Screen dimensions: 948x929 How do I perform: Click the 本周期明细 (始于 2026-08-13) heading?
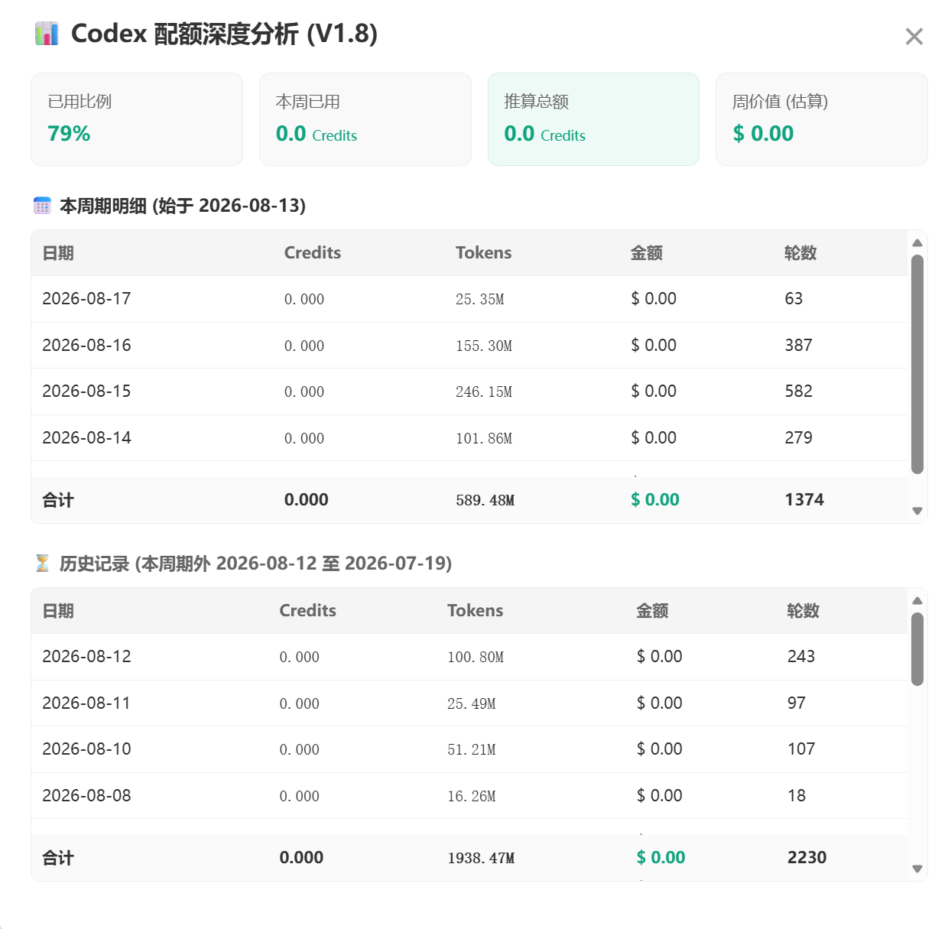[x=183, y=206]
